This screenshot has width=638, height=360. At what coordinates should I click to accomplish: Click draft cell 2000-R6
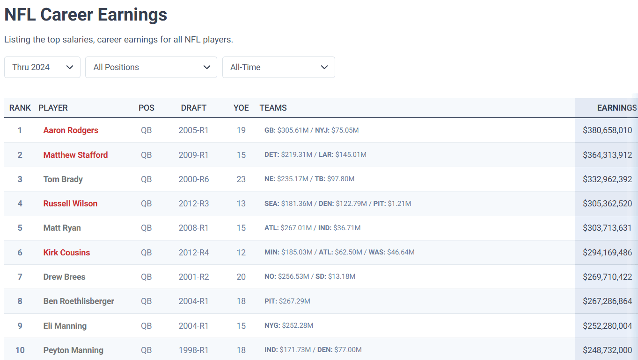(194, 179)
